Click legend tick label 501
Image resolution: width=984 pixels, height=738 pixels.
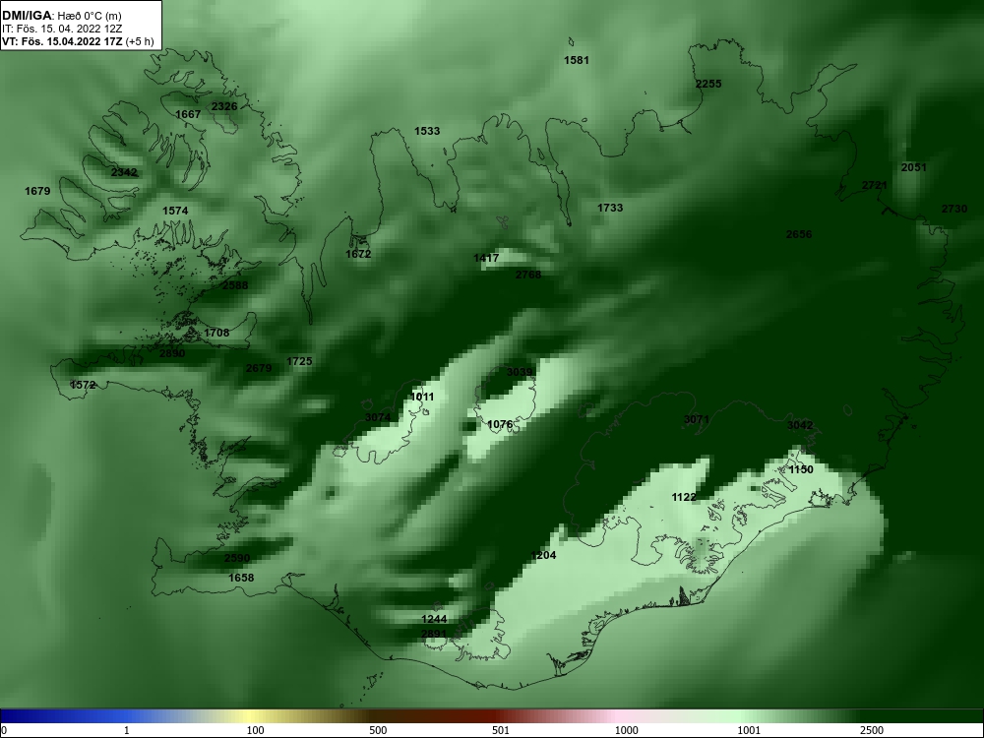[501, 730]
